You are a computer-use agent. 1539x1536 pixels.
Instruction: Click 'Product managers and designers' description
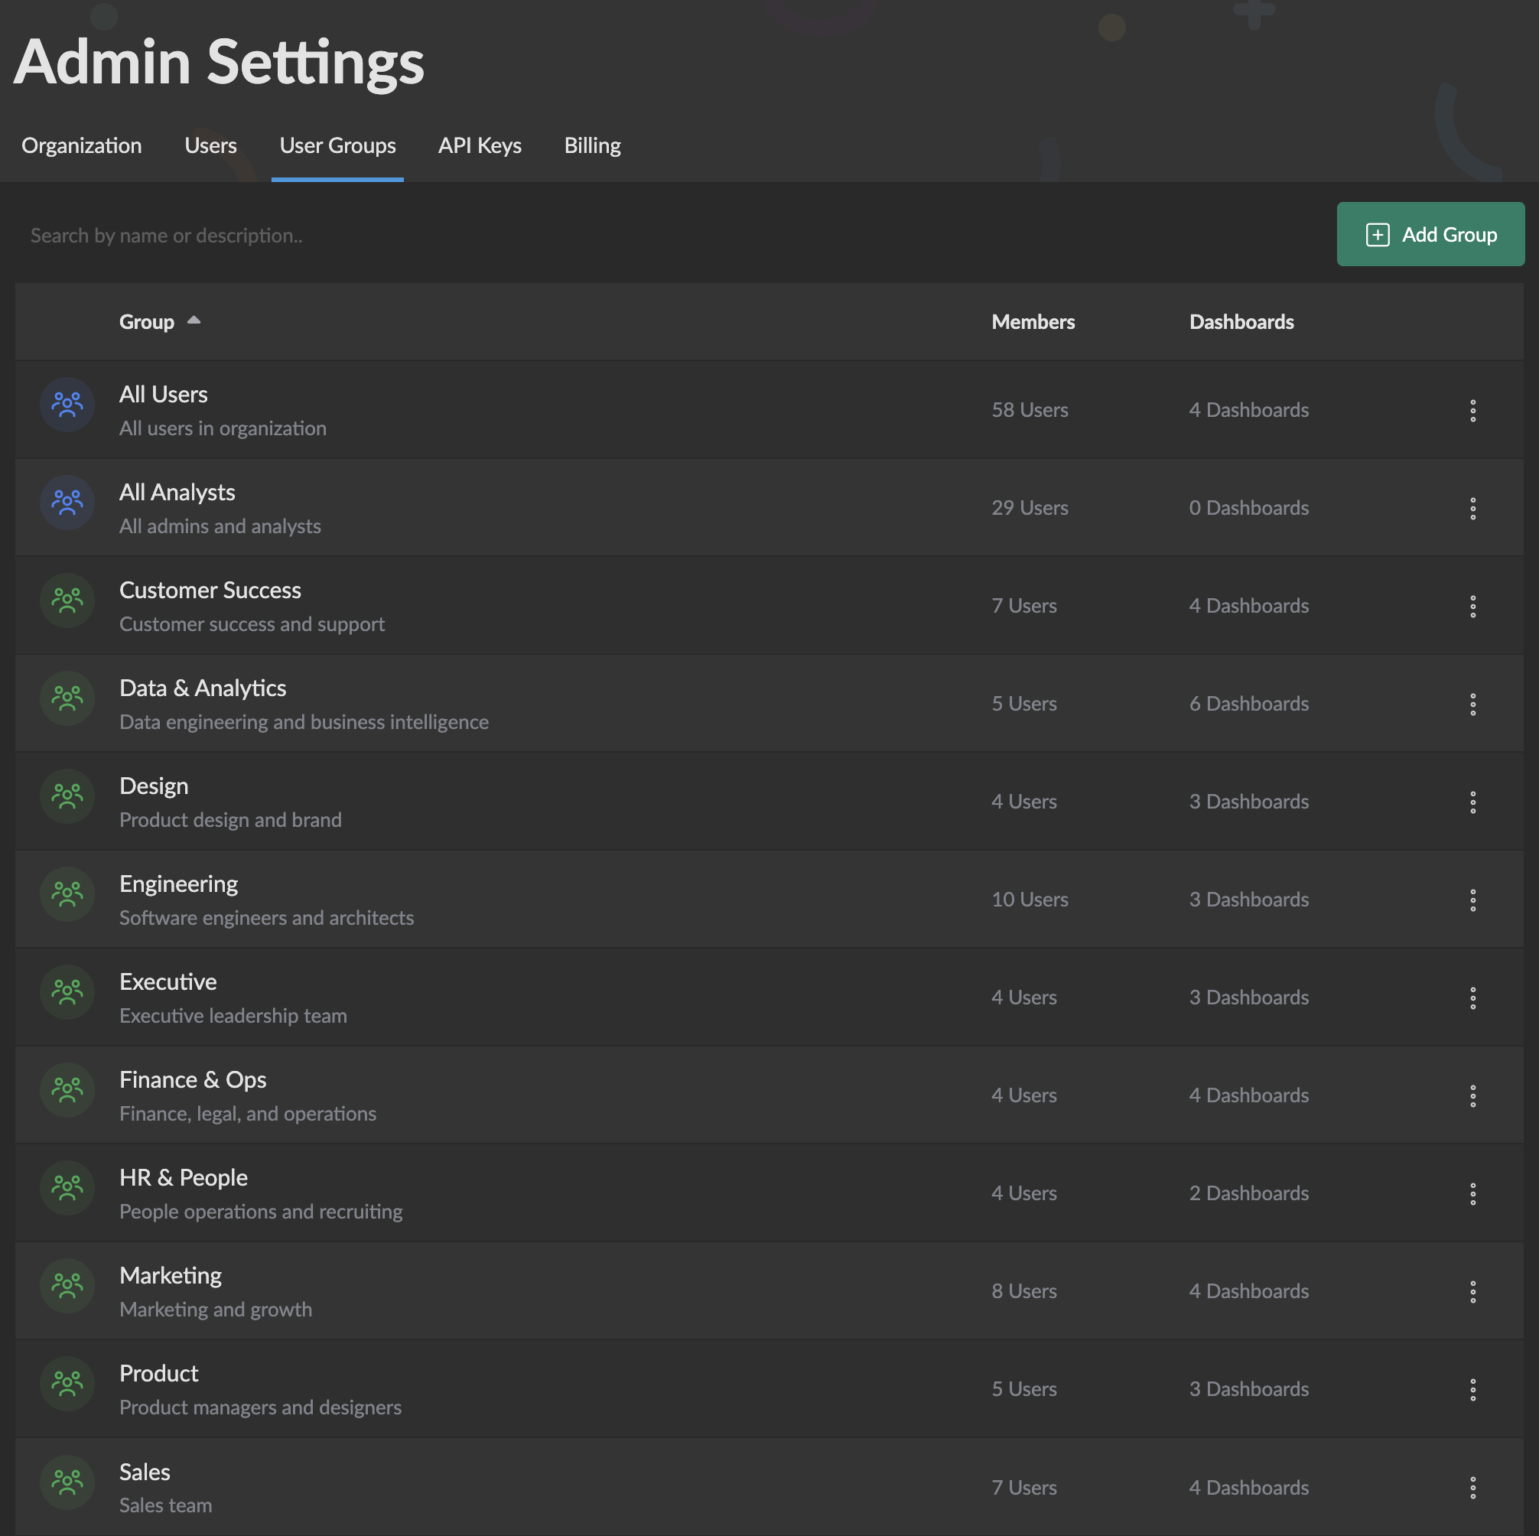[259, 1407]
